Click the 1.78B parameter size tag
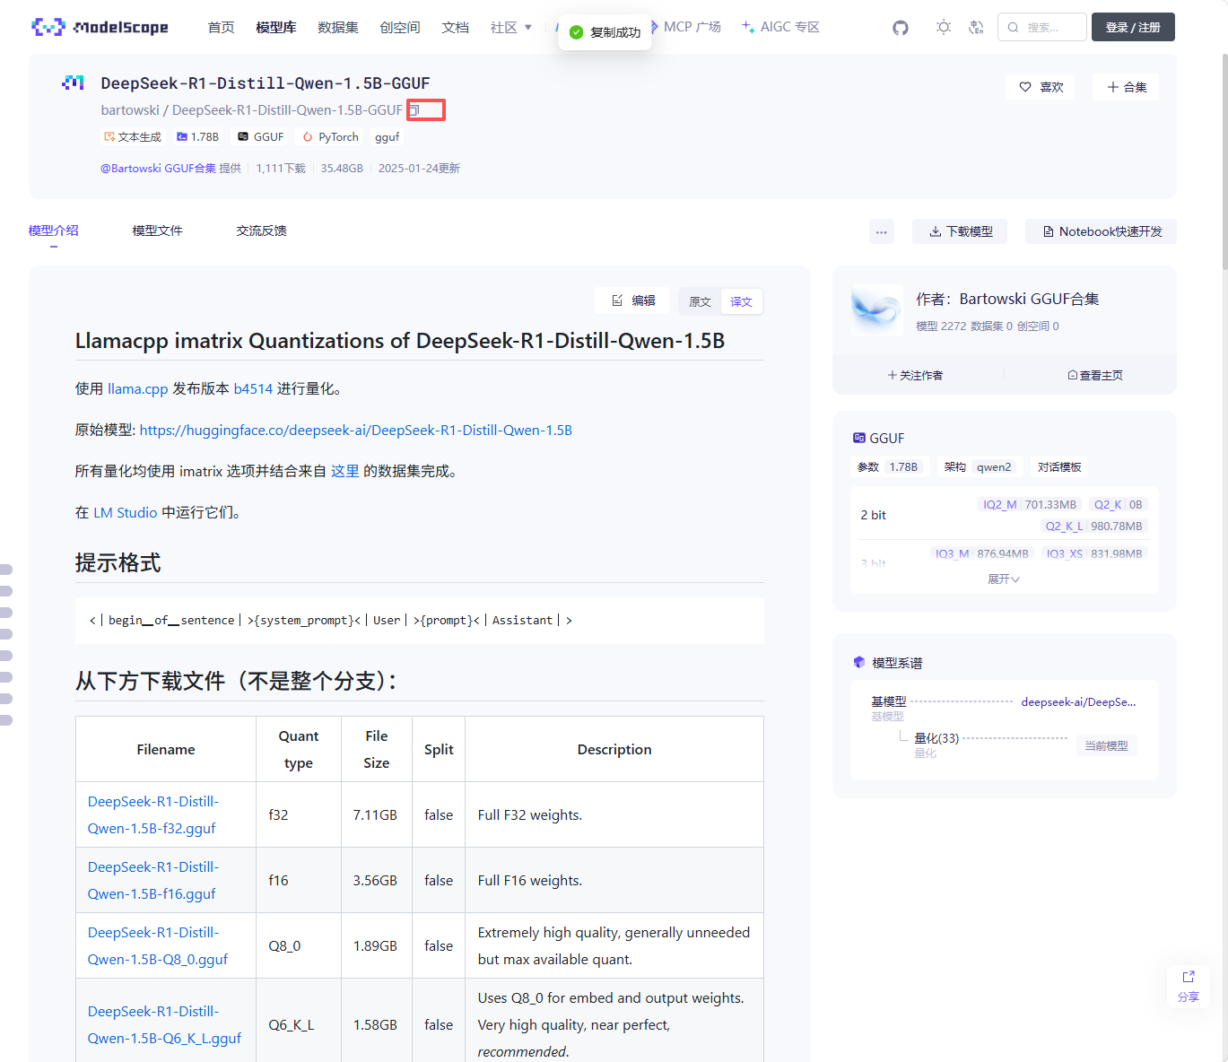 (198, 137)
